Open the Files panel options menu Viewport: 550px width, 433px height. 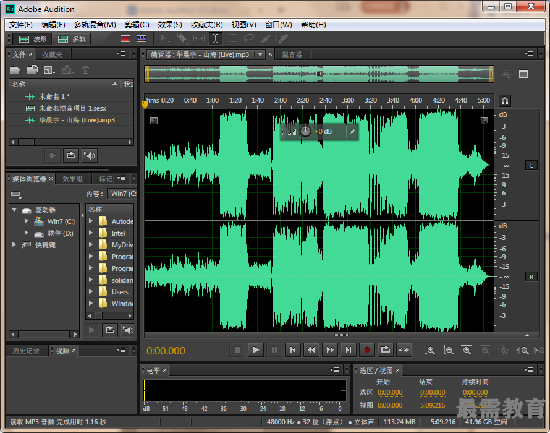(121, 54)
